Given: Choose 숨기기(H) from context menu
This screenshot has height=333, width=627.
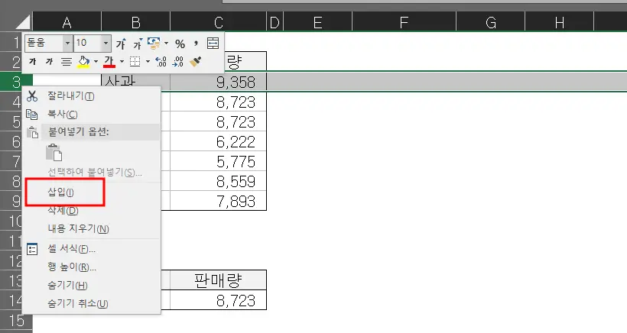Looking at the screenshot, I should click(x=92, y=285).
